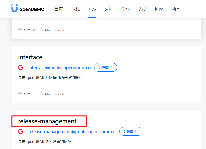Open the 下载 navigation menu
This screenshot has width=206, height=149.
pos(75,9)
